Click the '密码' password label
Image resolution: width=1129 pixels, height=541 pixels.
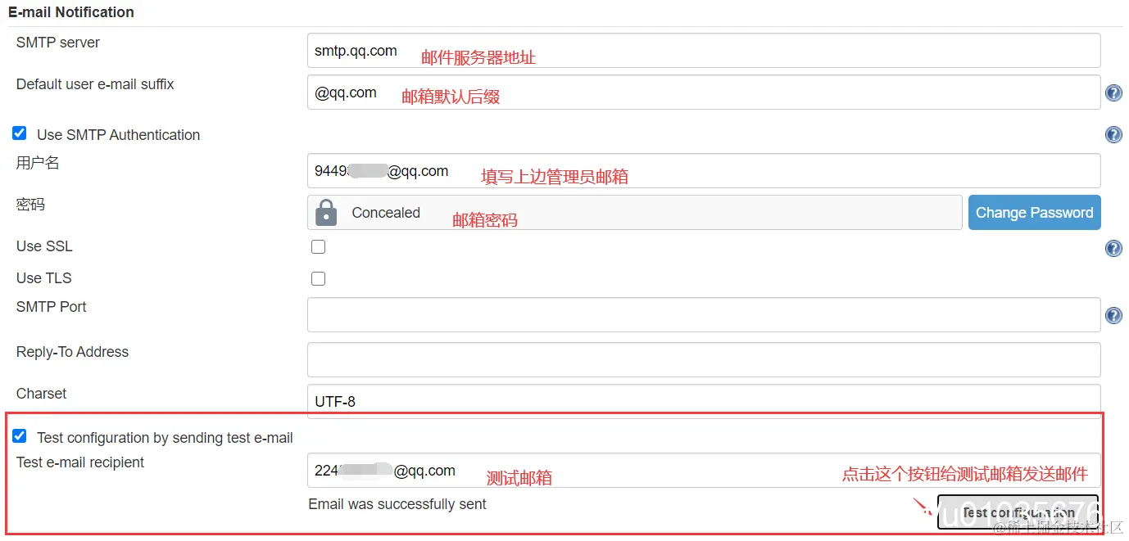coord(30,205)
